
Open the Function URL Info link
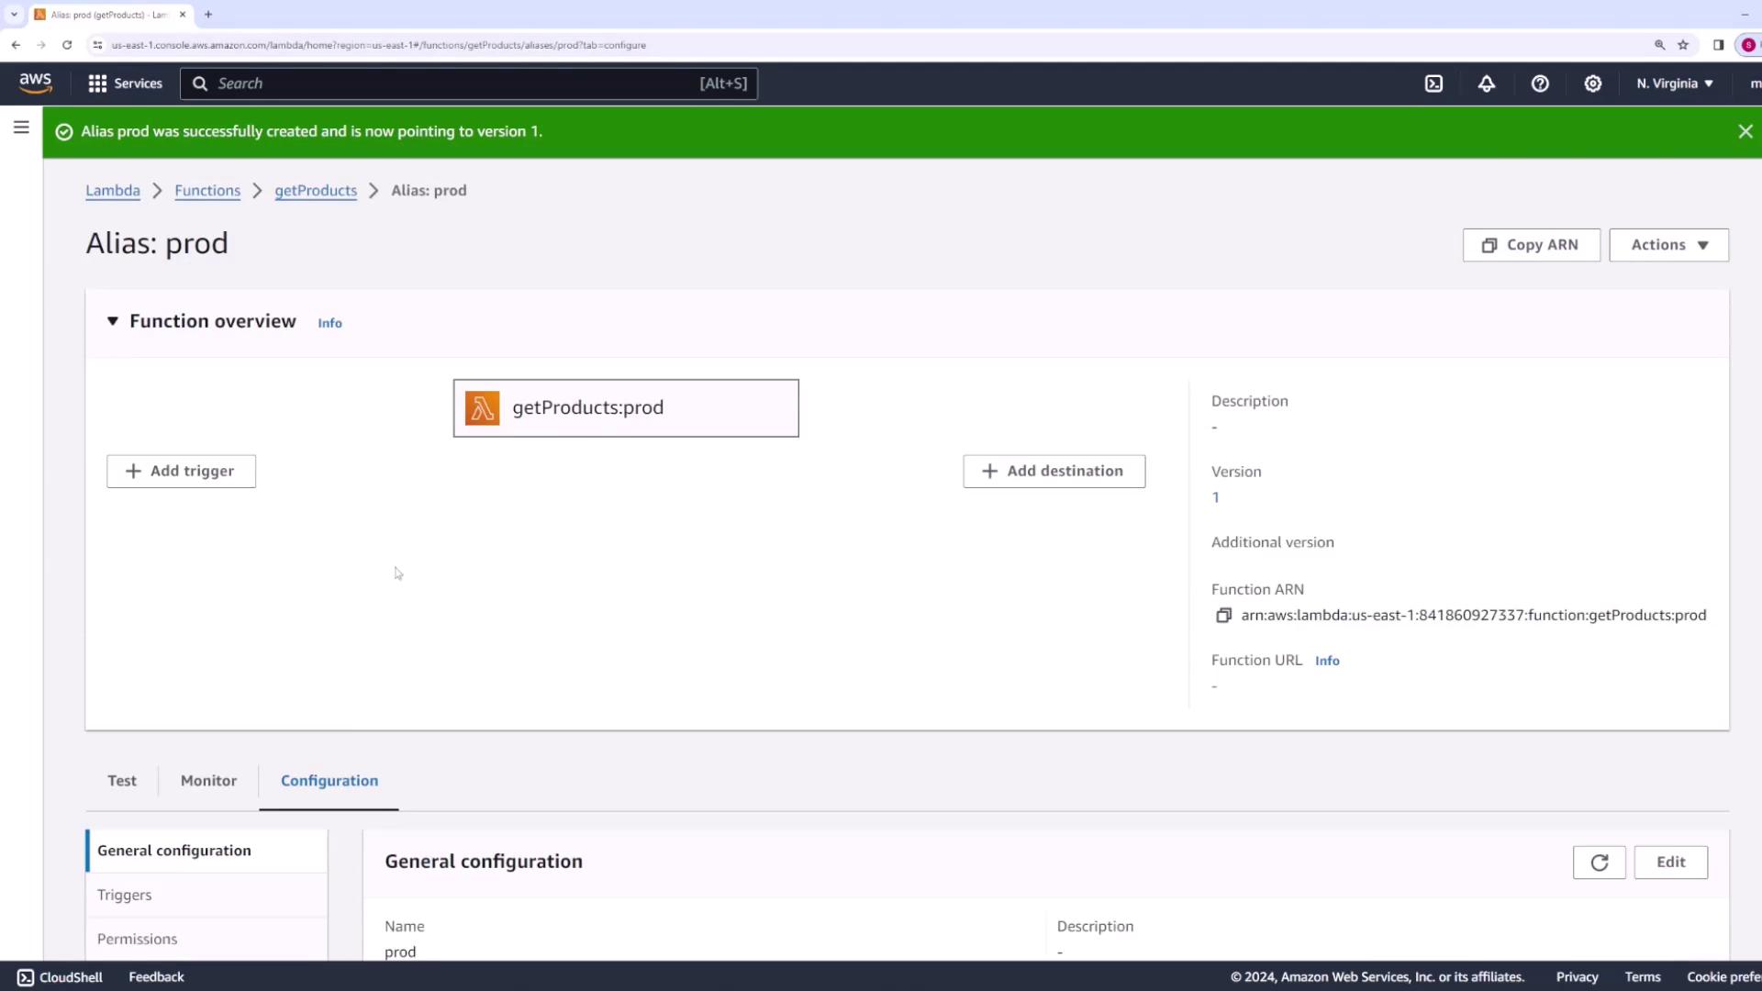pos(1327,661)
